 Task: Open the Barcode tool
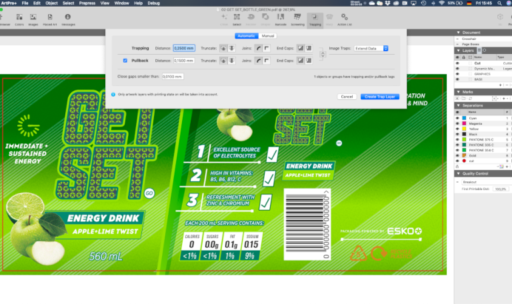point(281,19)
